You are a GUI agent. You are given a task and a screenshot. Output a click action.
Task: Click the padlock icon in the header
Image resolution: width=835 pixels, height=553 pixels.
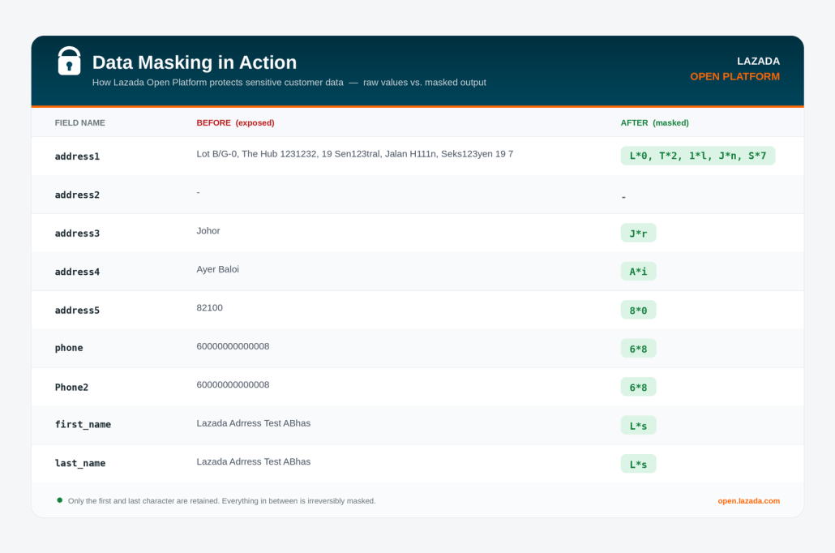[x=69, y=61]
